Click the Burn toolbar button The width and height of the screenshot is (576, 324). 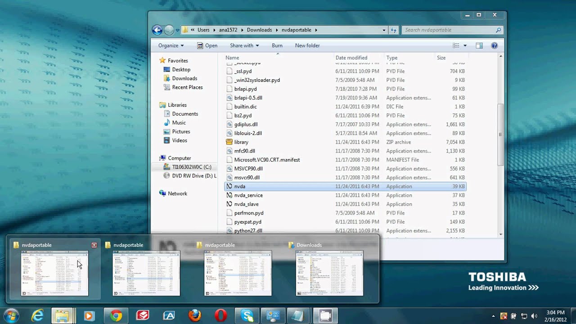277,45
